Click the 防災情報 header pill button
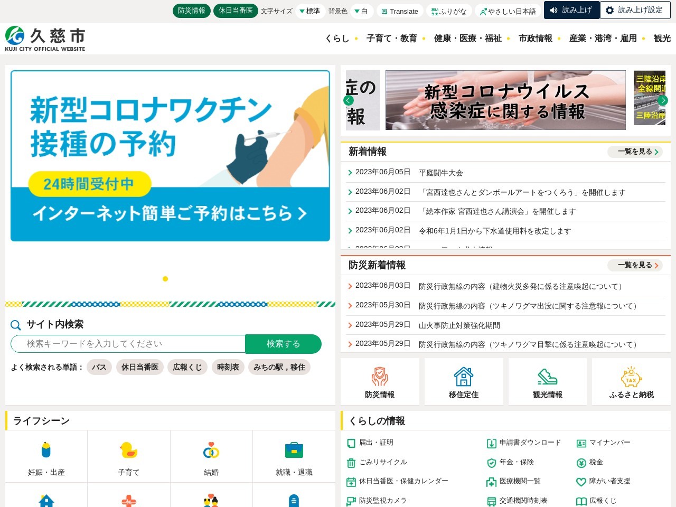Viewport: 676px width, 507px height. (192, 11)
